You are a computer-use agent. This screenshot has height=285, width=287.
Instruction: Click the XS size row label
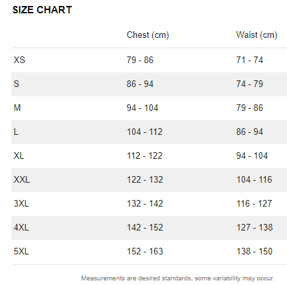point(19,60)
